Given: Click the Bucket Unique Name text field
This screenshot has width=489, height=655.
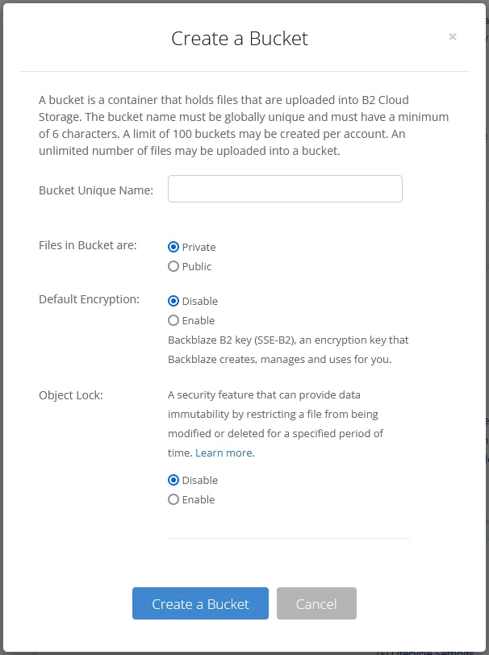Looking at the screenshot, I should click(285, 189).
